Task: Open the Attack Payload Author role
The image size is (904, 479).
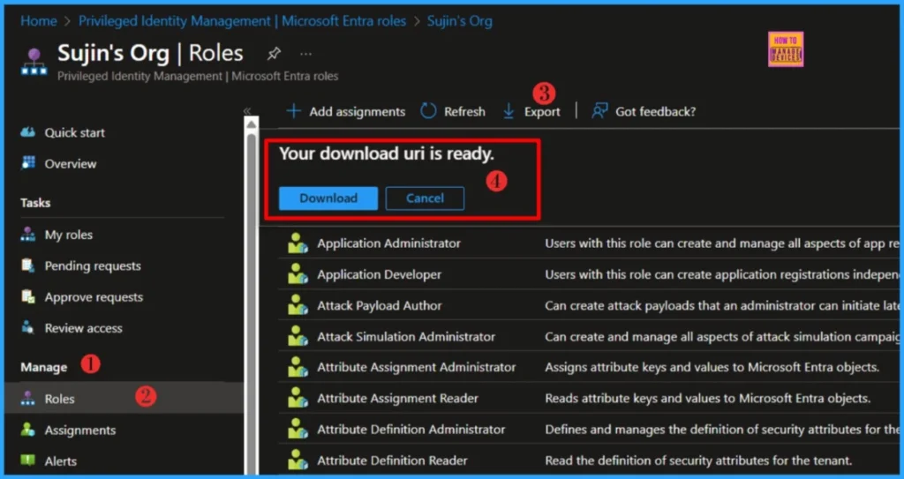Action: 380,305
